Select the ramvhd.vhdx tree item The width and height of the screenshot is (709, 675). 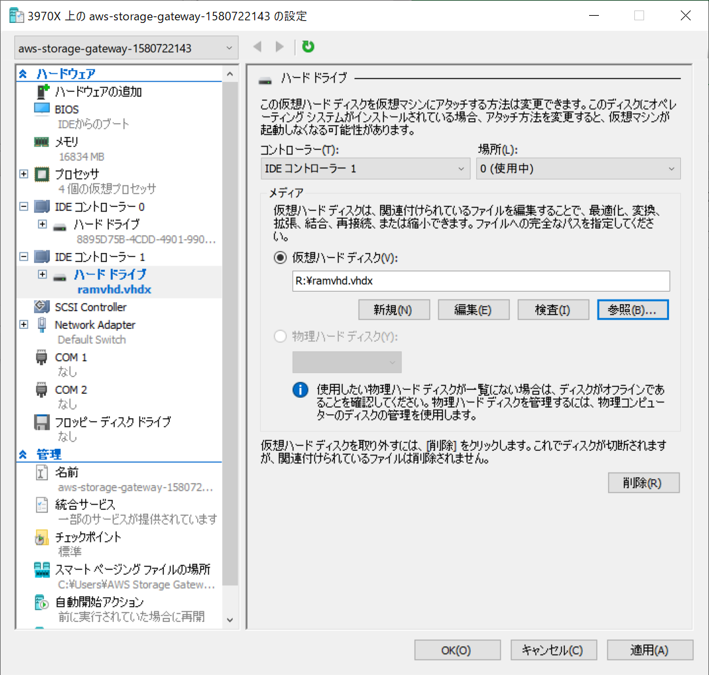[115, 290]
